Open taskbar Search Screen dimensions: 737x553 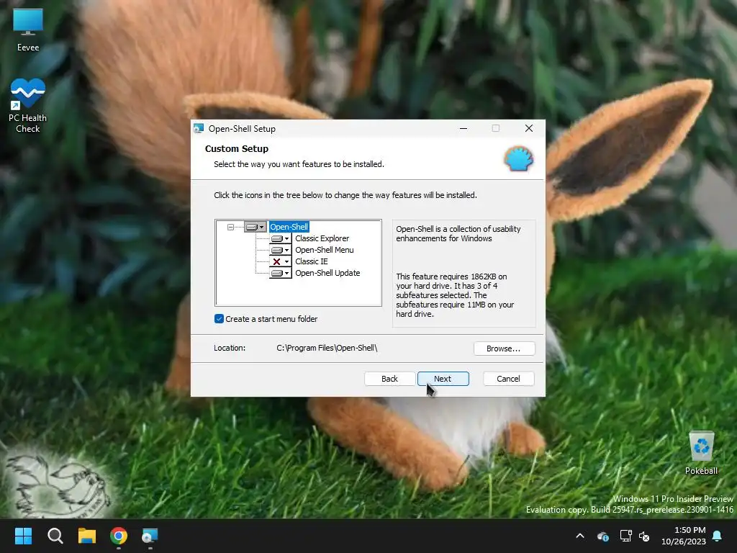55,536
